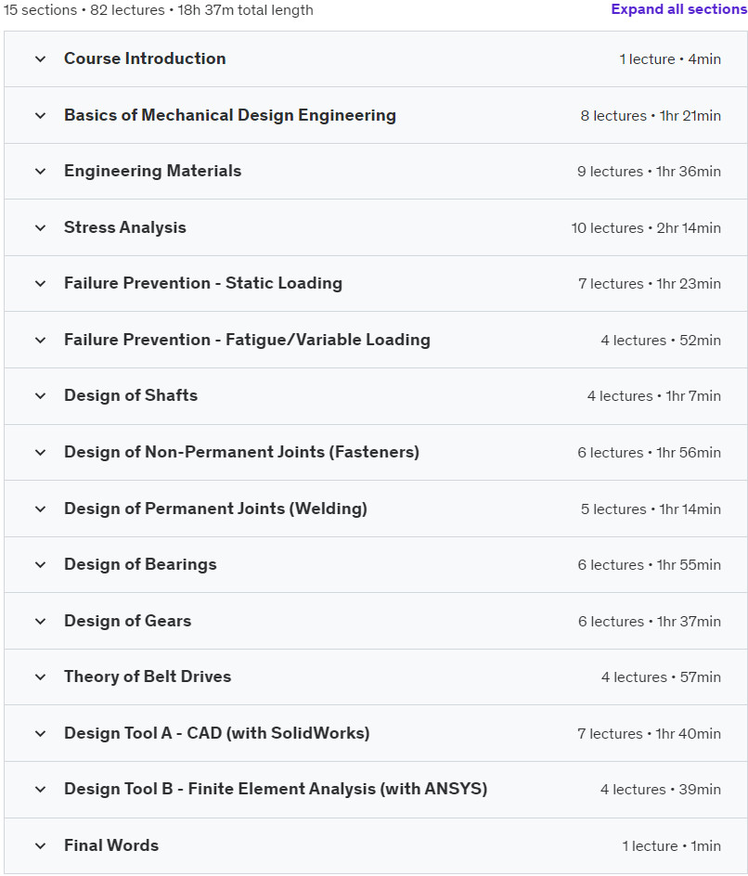Screen dimensions: 748x876
Task: Click the '10 lectures • 2hr 14min' text
Action: pyautogui.click(x=646, y=228)
